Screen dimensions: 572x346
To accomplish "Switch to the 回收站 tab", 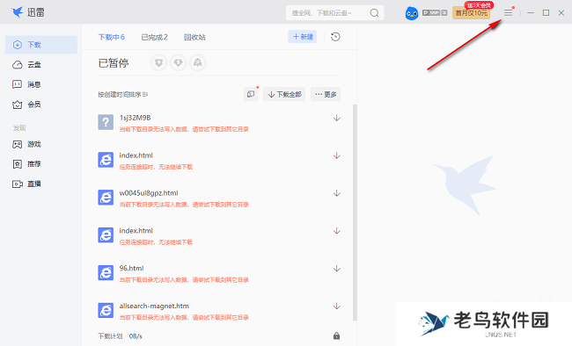I will coord(194,37).
